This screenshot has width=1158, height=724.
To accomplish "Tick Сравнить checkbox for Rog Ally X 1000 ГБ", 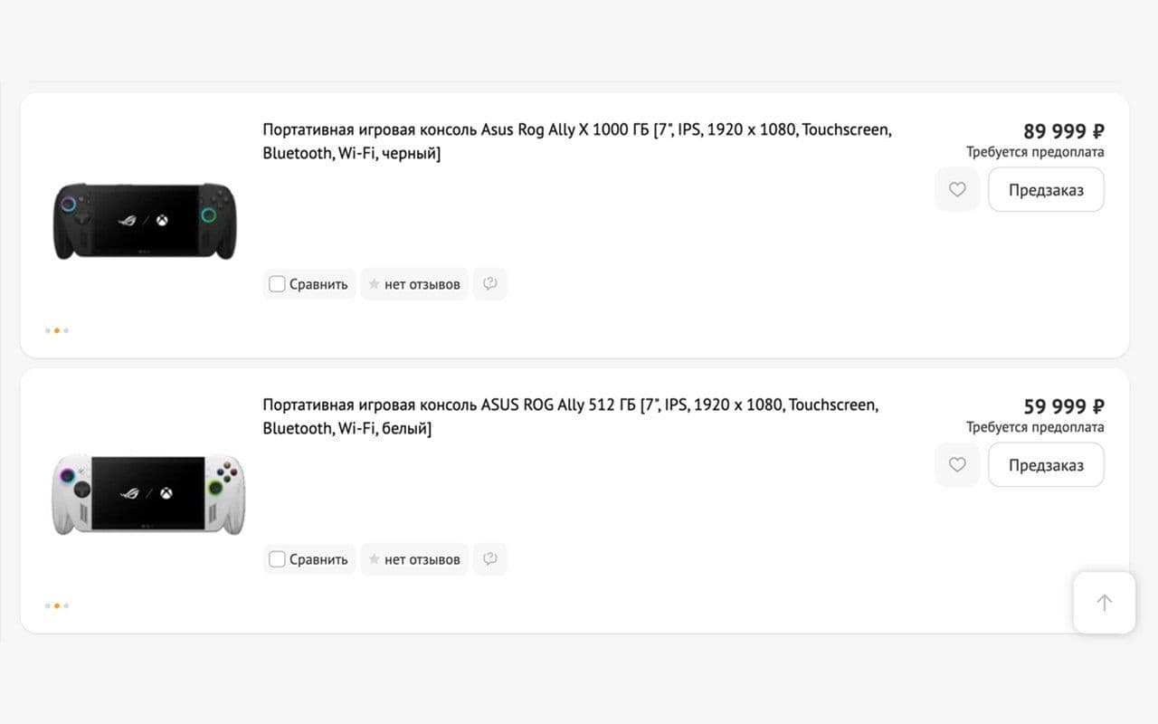I will [x=277, y=284].
